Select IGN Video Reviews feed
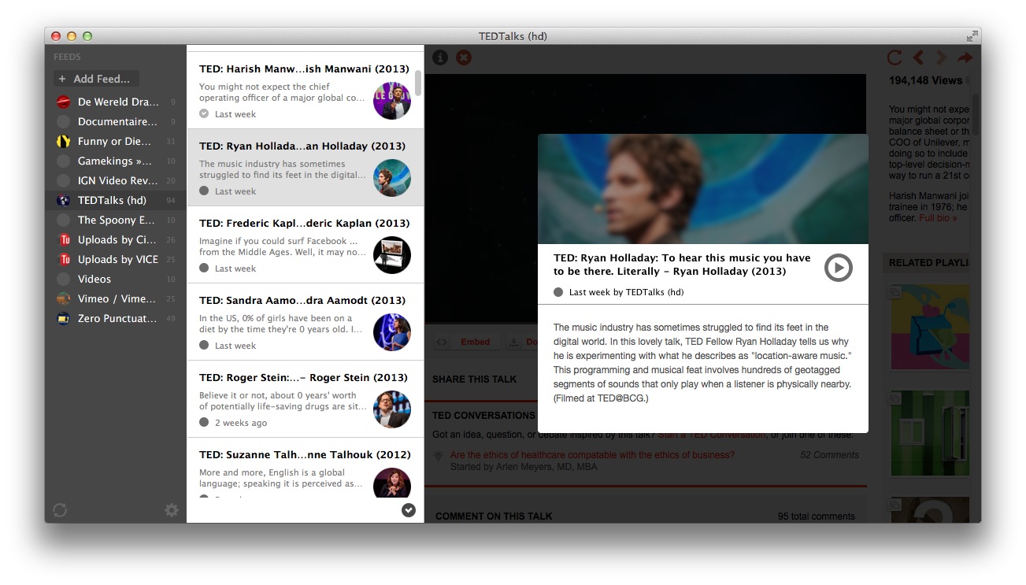Viewport: 1026px width, 585px height. pyautogui.click(x=116, y=180)
